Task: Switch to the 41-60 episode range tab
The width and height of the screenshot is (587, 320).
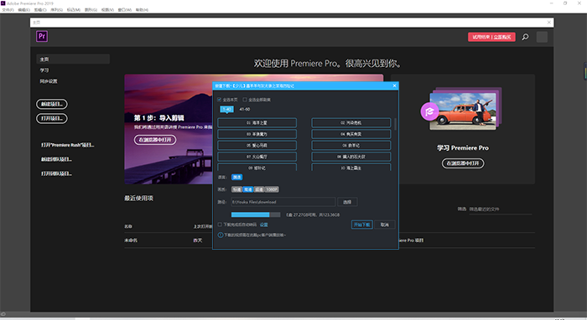Action: pyautogui.click(x=245, y=109)
